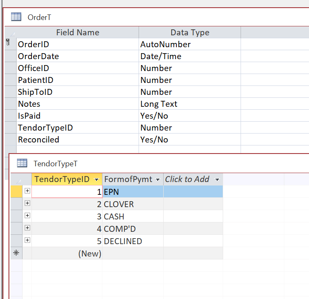Viewport: 309px width, 299px height.
Task: Click the OrderT table icon
Action: (x=16, y=17)
